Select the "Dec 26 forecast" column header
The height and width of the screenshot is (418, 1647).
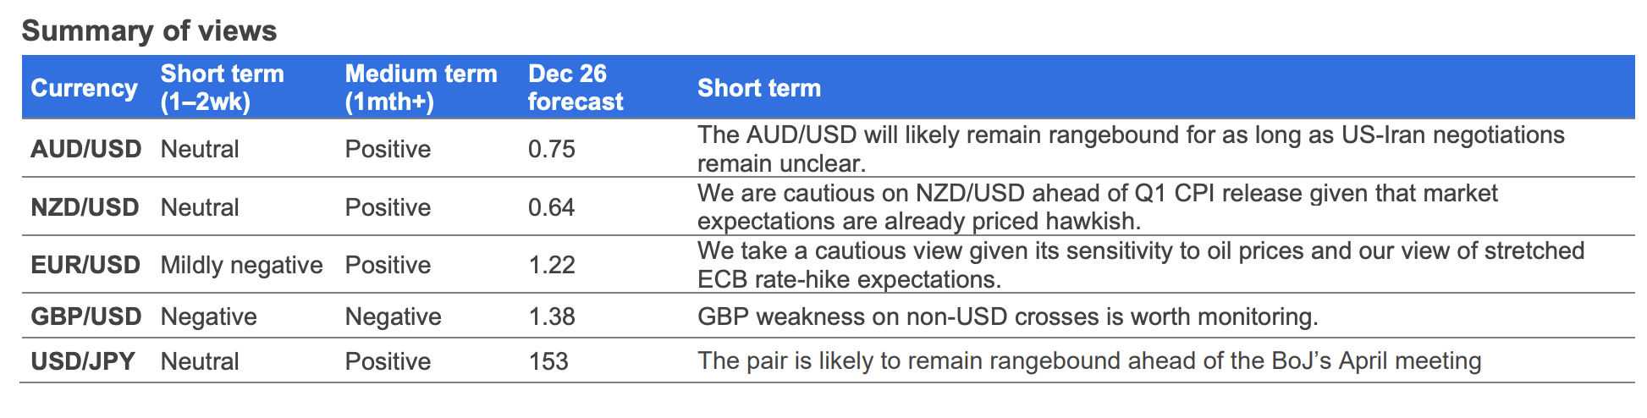pos(576,88)
